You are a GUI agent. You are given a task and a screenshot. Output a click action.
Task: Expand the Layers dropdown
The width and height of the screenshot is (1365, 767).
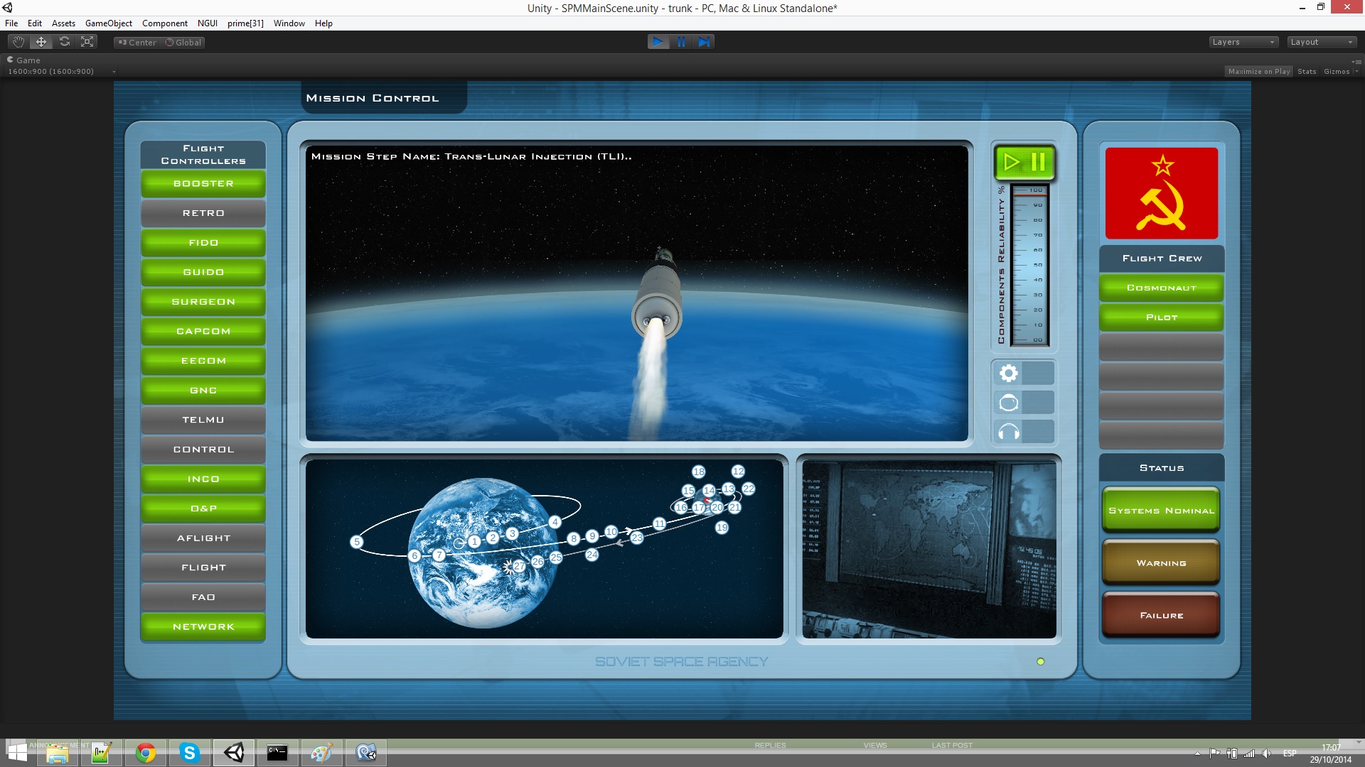1243,42
